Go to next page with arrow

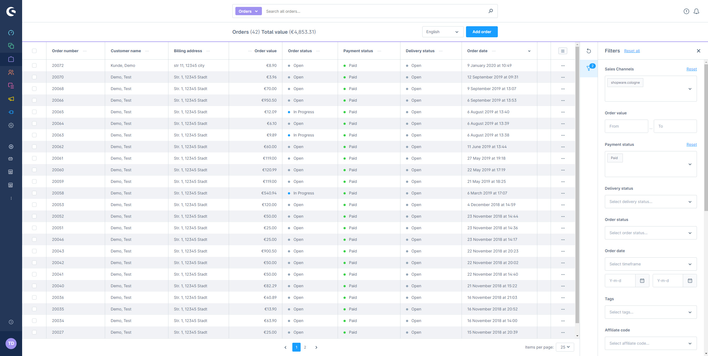pyautogui.click(x=316, y=347)
